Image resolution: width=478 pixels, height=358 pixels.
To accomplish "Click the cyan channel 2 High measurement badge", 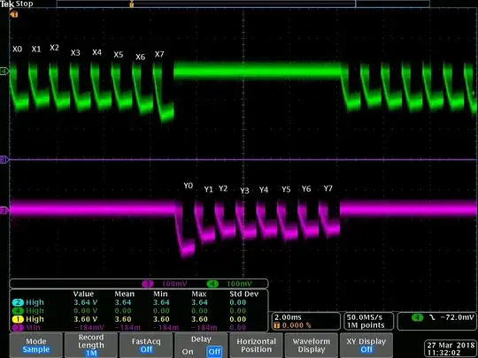I will [x=18, y=302].
